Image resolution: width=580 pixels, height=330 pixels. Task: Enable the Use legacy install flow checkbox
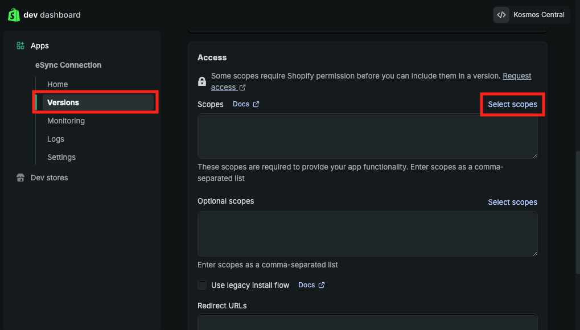(x=202, y=285)
